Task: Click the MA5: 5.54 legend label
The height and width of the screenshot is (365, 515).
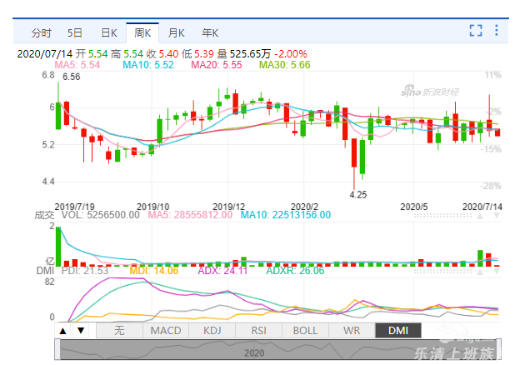Action: tap(77, 65)
